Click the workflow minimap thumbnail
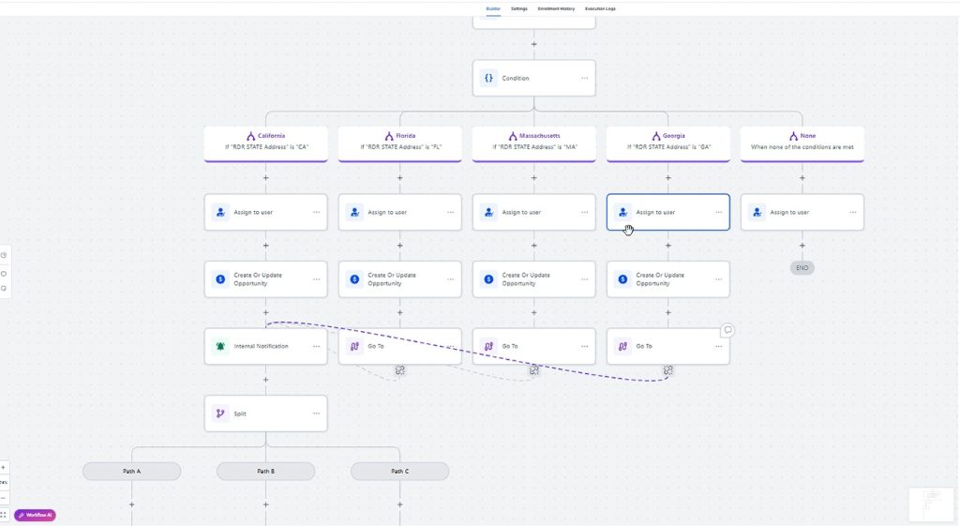 [931, 504]
